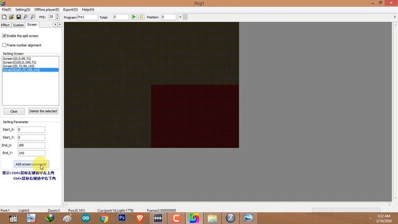Viewport: 398px width, 224px height.
Task: Click the Start_X input field
Action: 31,129
